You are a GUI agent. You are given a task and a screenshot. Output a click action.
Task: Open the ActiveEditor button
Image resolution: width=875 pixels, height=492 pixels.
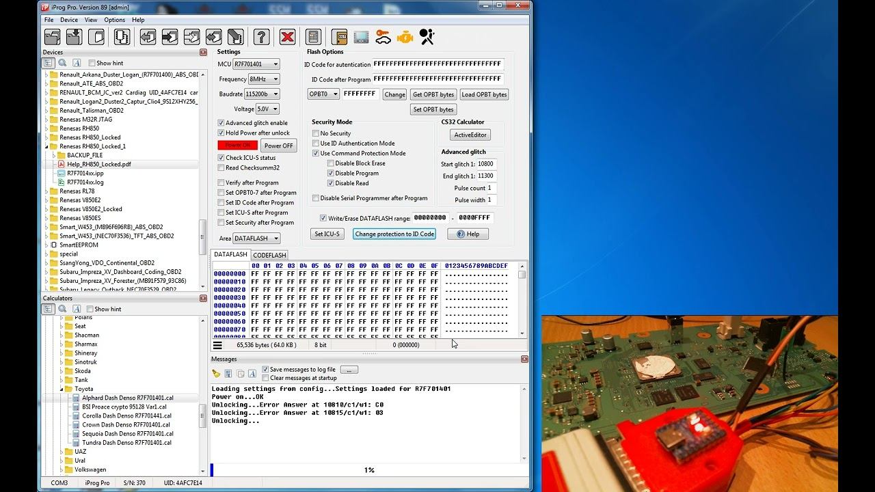tap(470, 135)
